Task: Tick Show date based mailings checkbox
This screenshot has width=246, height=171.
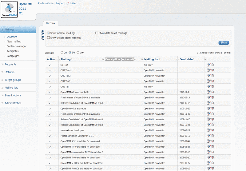Action: coord(97,33)
